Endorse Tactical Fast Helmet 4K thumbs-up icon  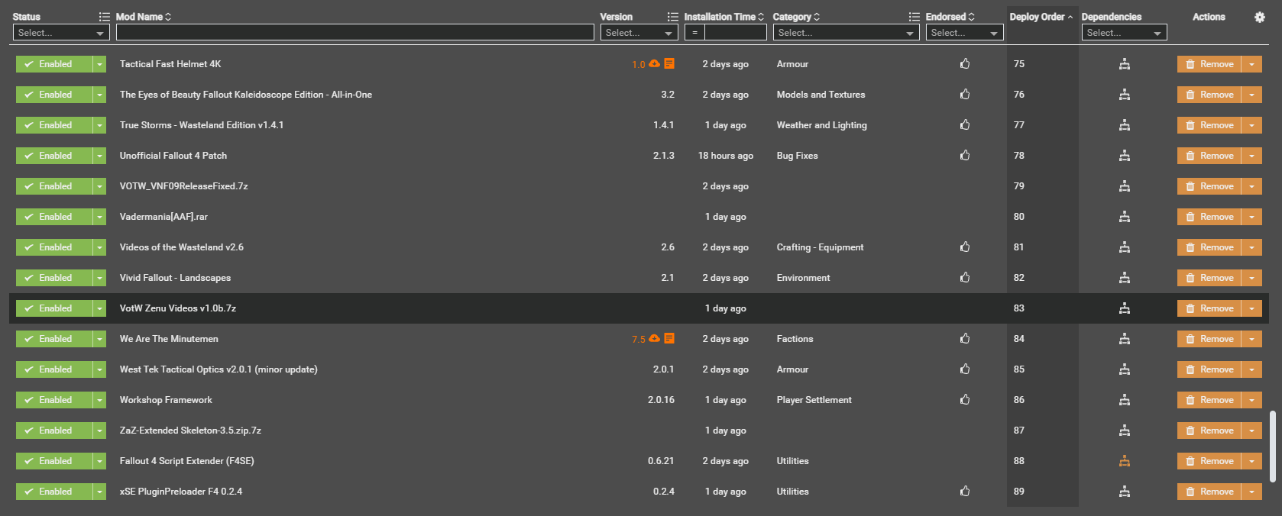[965, 64]
